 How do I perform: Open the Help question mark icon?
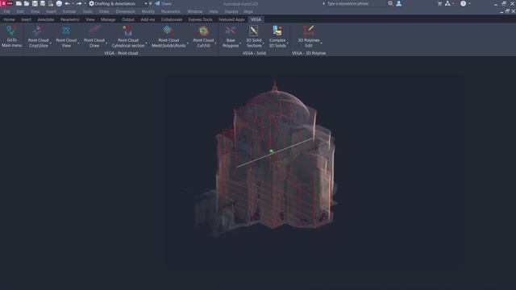[x=463, y=3]
